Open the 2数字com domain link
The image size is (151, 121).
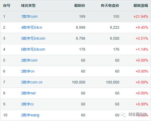click(x=29, y=60)
